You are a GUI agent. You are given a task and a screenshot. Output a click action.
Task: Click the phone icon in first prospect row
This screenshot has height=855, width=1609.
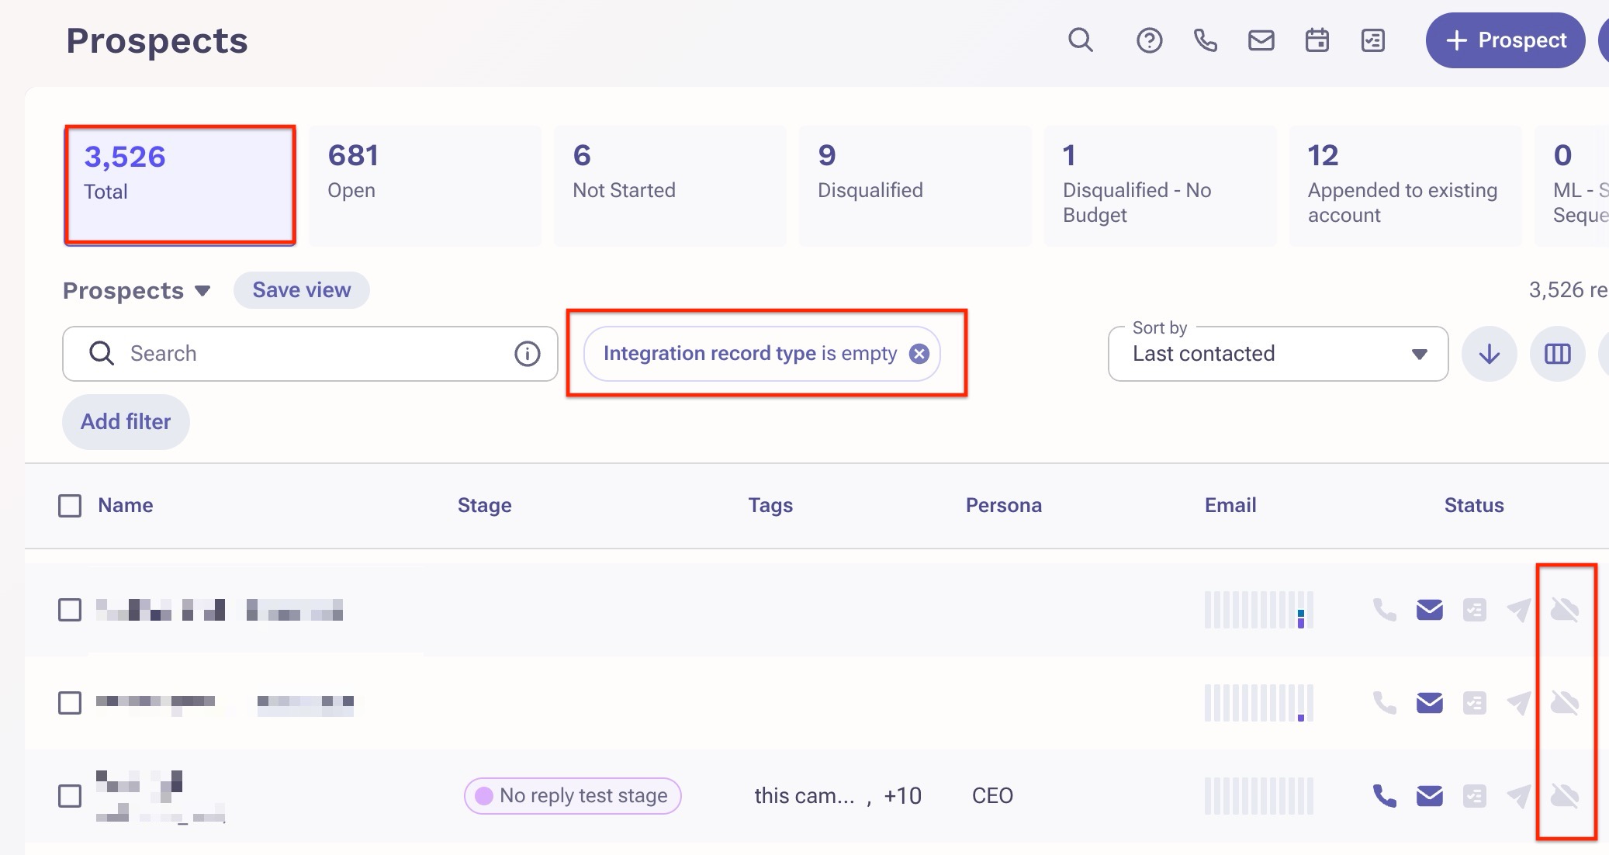1385,610
